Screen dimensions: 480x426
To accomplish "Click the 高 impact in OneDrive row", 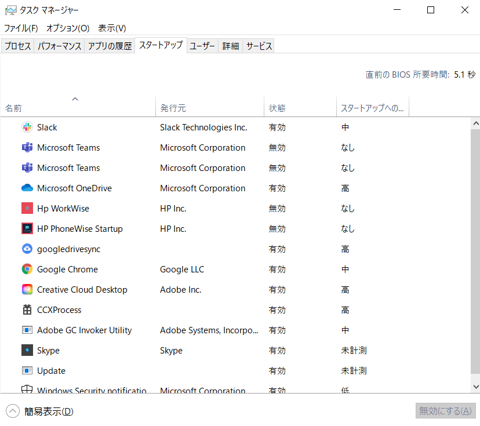I will [345, 188].
